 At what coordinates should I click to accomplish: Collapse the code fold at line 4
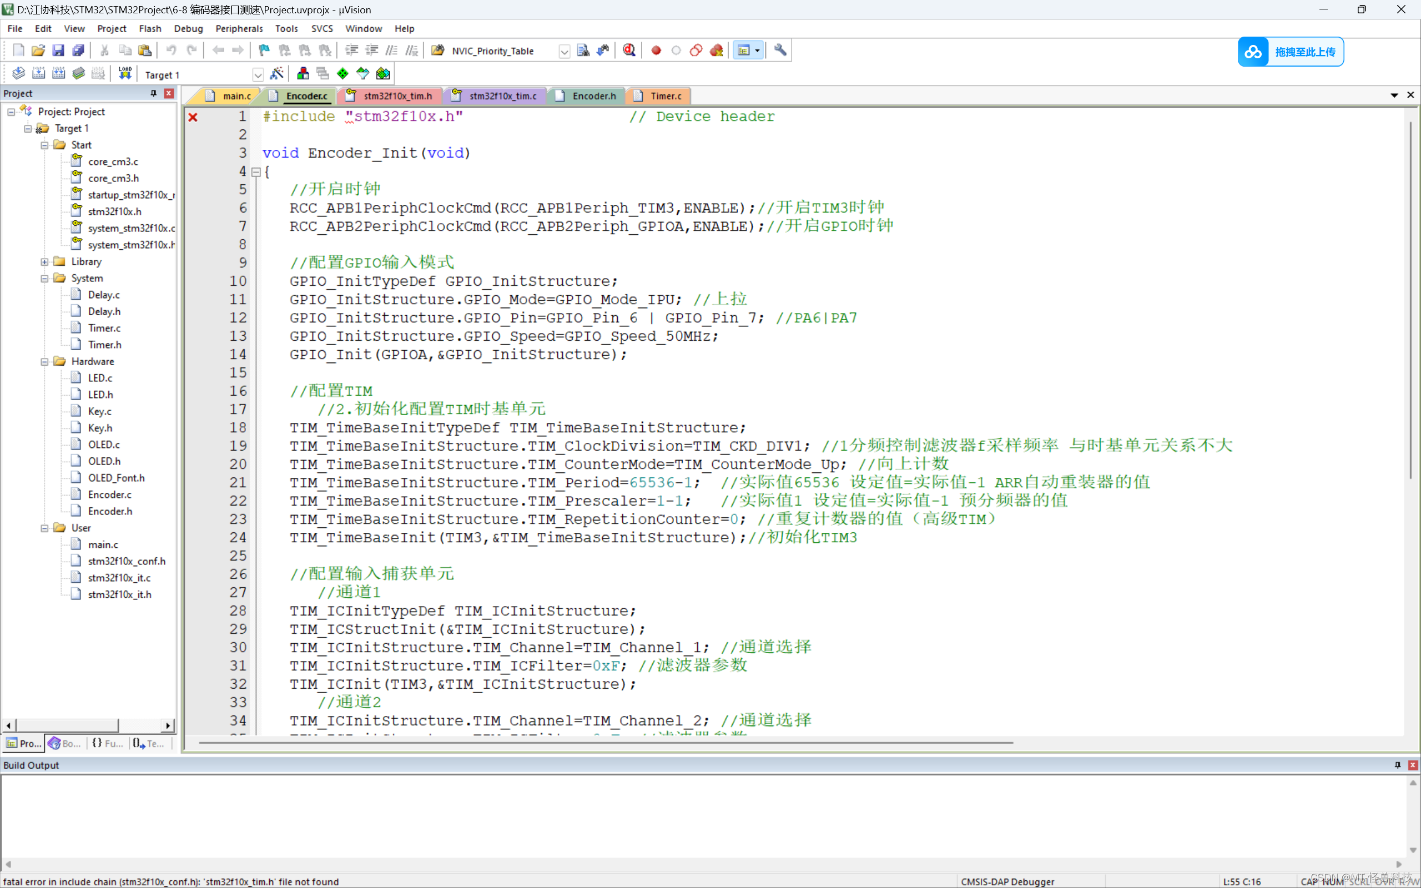tap(256, 172)
